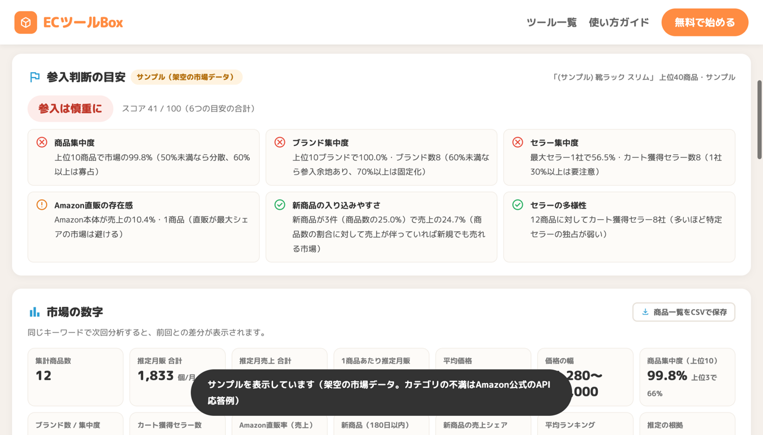Click the 価格の幅 stat label
This screenshot has width=763, height=435.
(x=560, y=361)
